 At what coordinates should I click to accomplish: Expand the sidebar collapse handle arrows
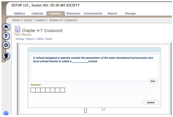pyautogui.click(x=11, y=28)
